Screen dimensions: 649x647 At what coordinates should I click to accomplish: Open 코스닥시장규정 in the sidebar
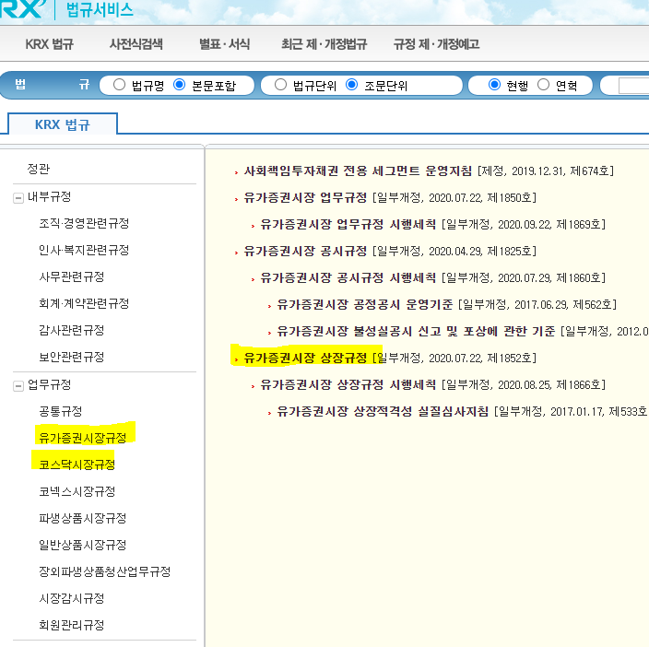(x=77, y=465)
